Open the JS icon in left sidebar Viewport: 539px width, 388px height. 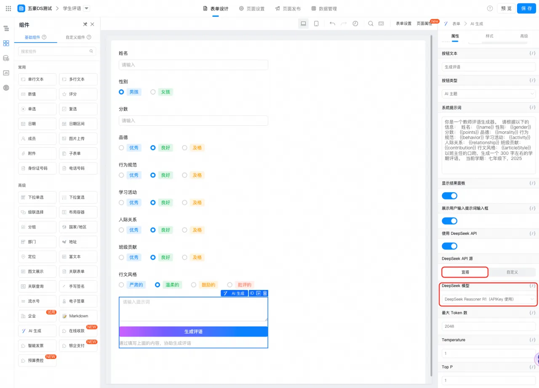[x=6, y=73]
